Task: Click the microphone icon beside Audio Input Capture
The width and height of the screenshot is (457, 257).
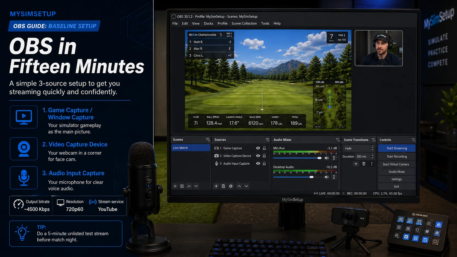Action: [216, 163]
